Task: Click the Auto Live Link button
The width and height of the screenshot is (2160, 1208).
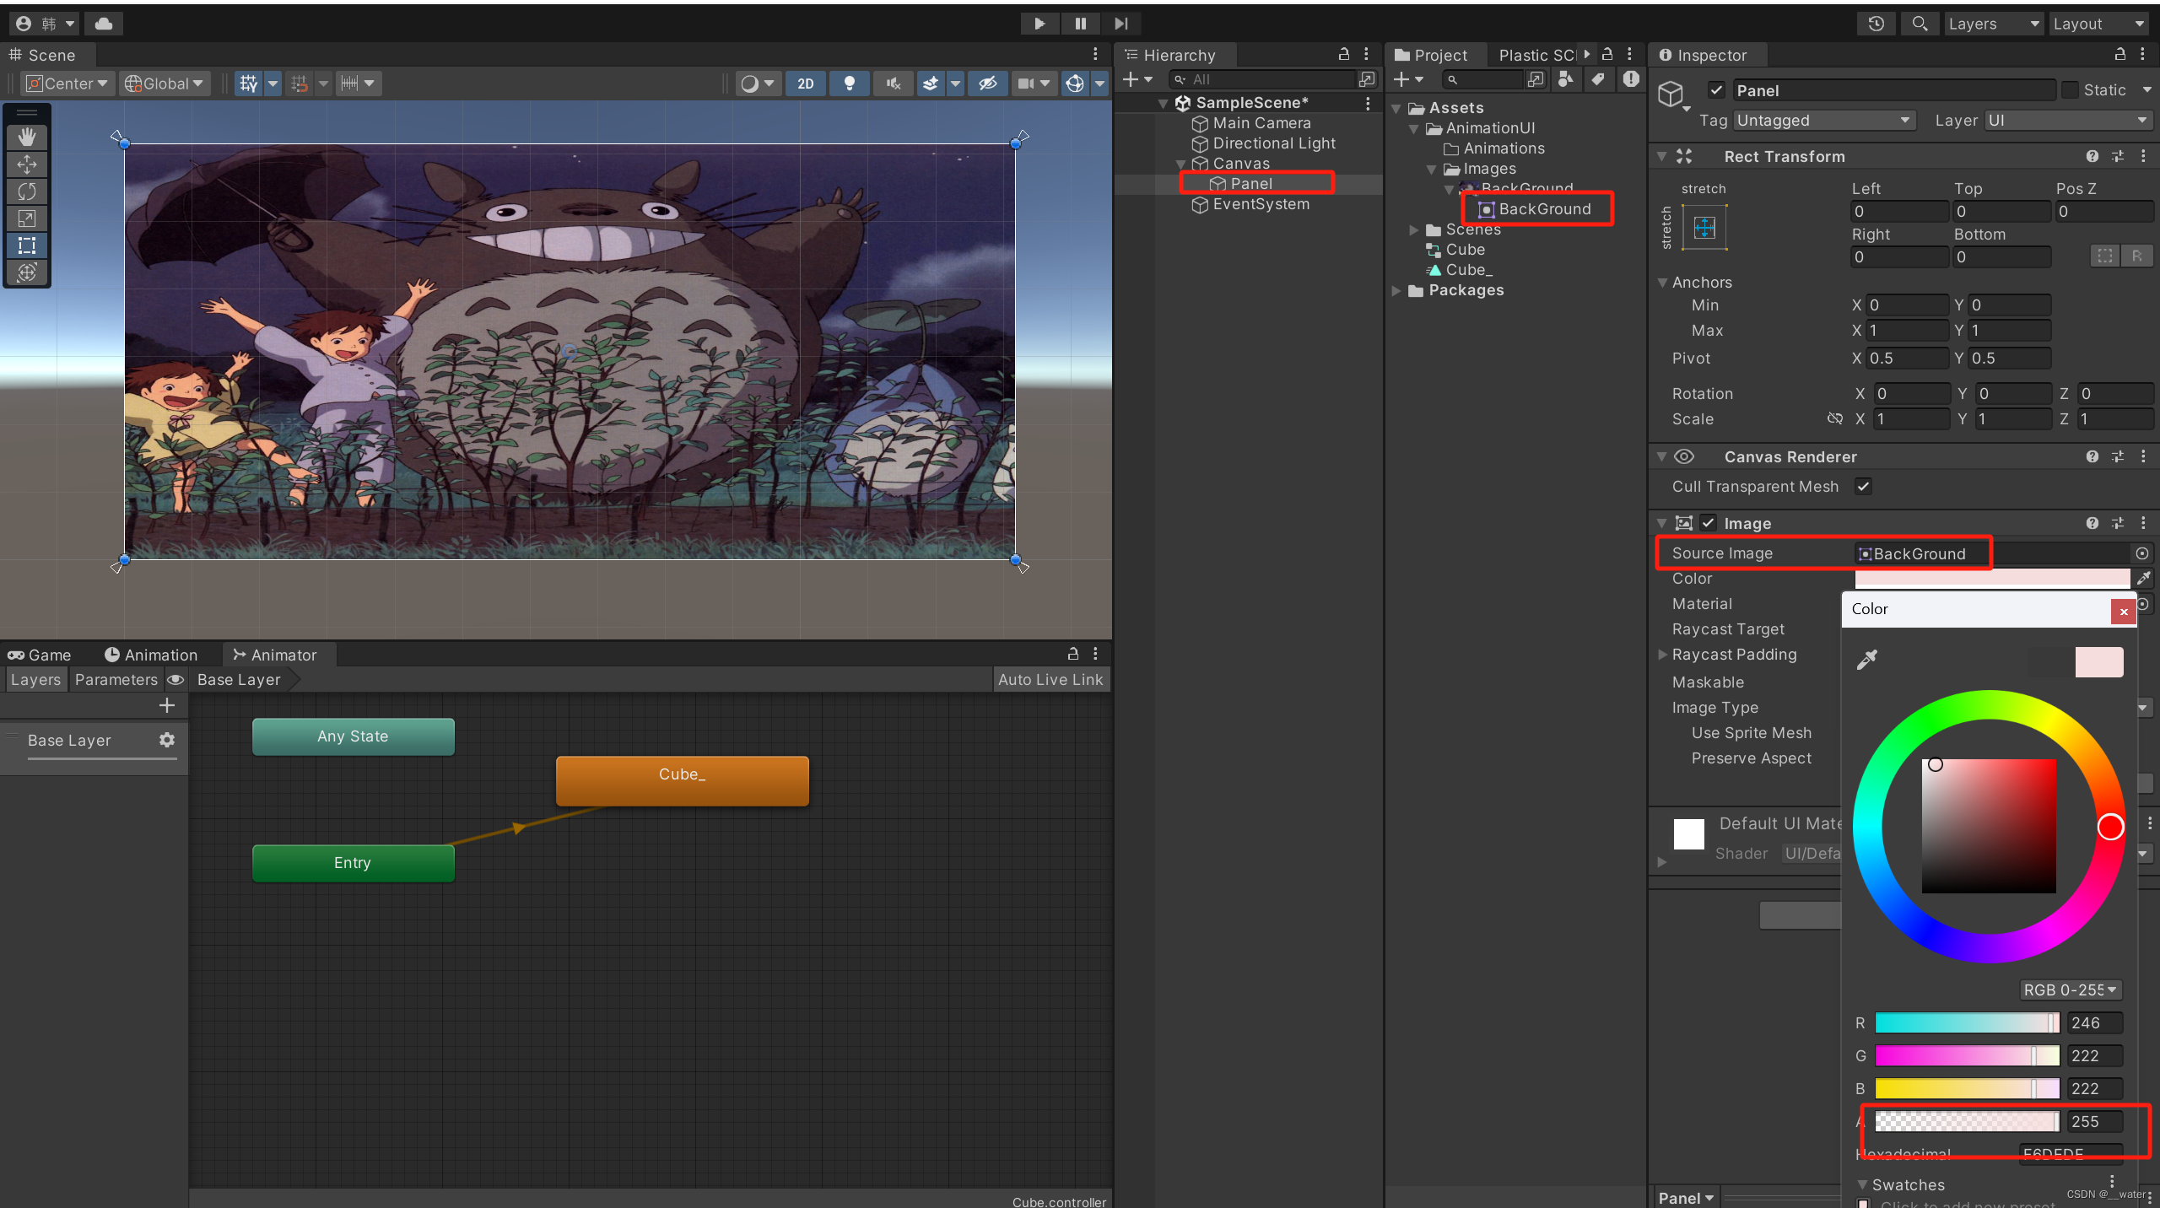Action: click(x=1050, y=680)
